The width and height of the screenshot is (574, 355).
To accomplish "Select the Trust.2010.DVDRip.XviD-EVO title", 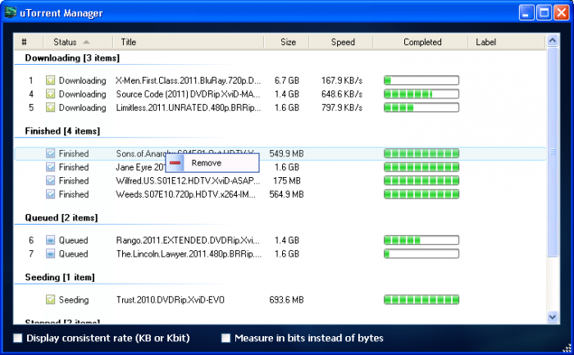I will 171,300.
